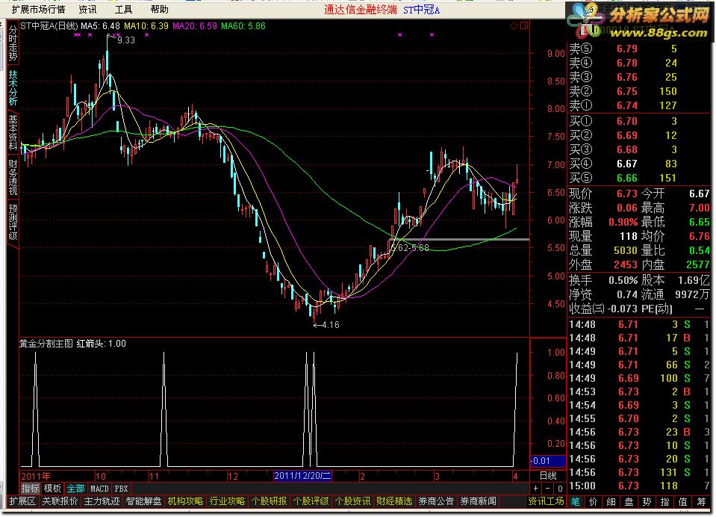The image size is (716, 517).
Task: Click the red diamond icon above the chart
Action: point(514,25)
